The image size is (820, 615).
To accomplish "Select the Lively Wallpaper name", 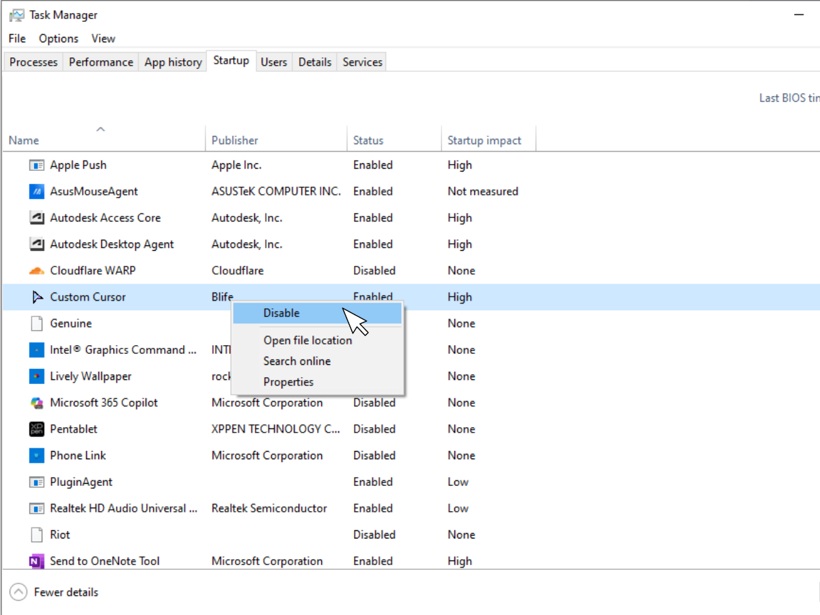I will pyautogui.click(x=91, y=377).
